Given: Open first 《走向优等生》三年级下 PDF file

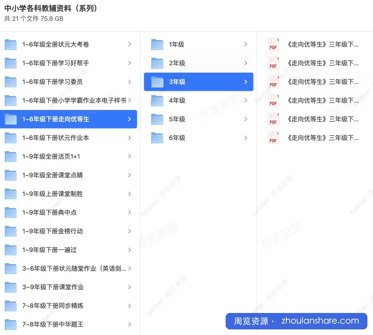Looking at the screenshot, I should [314, 44].
